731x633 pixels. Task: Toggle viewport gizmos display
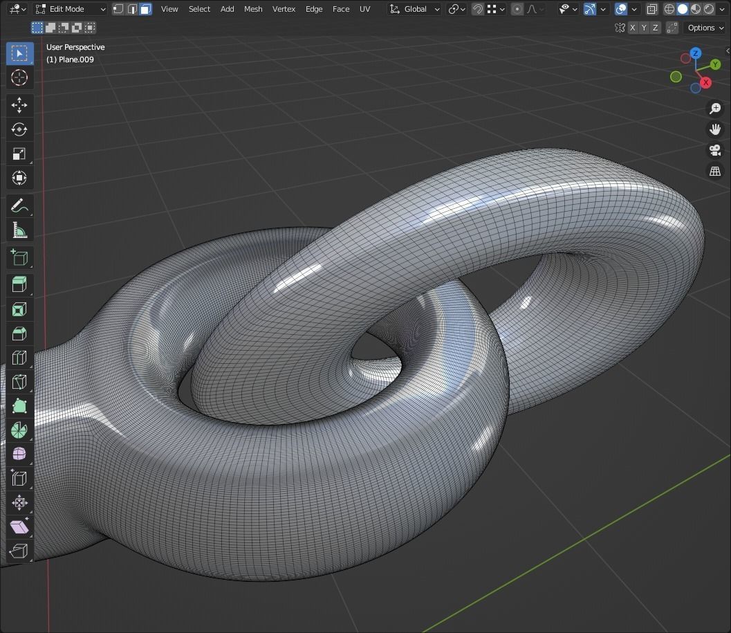point(590,9)
